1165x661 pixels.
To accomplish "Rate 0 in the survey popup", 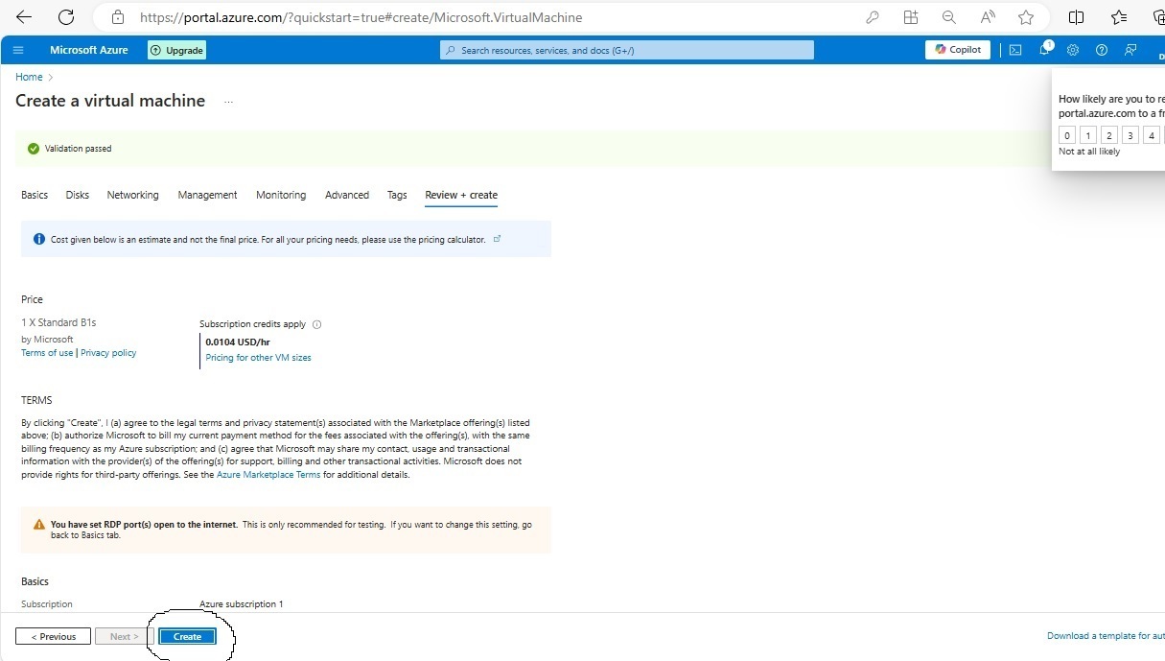I will point(1067,135).
